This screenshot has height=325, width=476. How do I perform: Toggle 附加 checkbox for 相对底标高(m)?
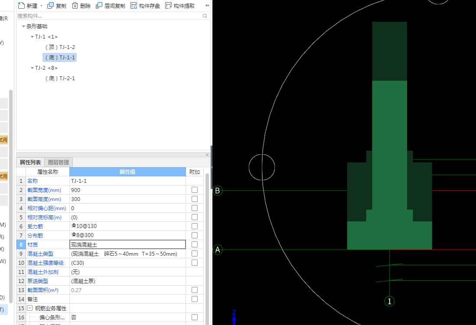[195, 217]
